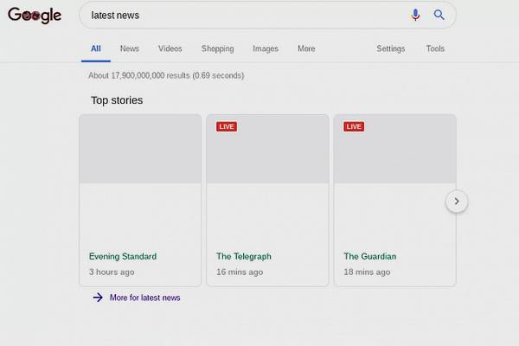Click the magnifying glass search icon
This screenshot has height=346, width=519.
[x=439, y=15]
